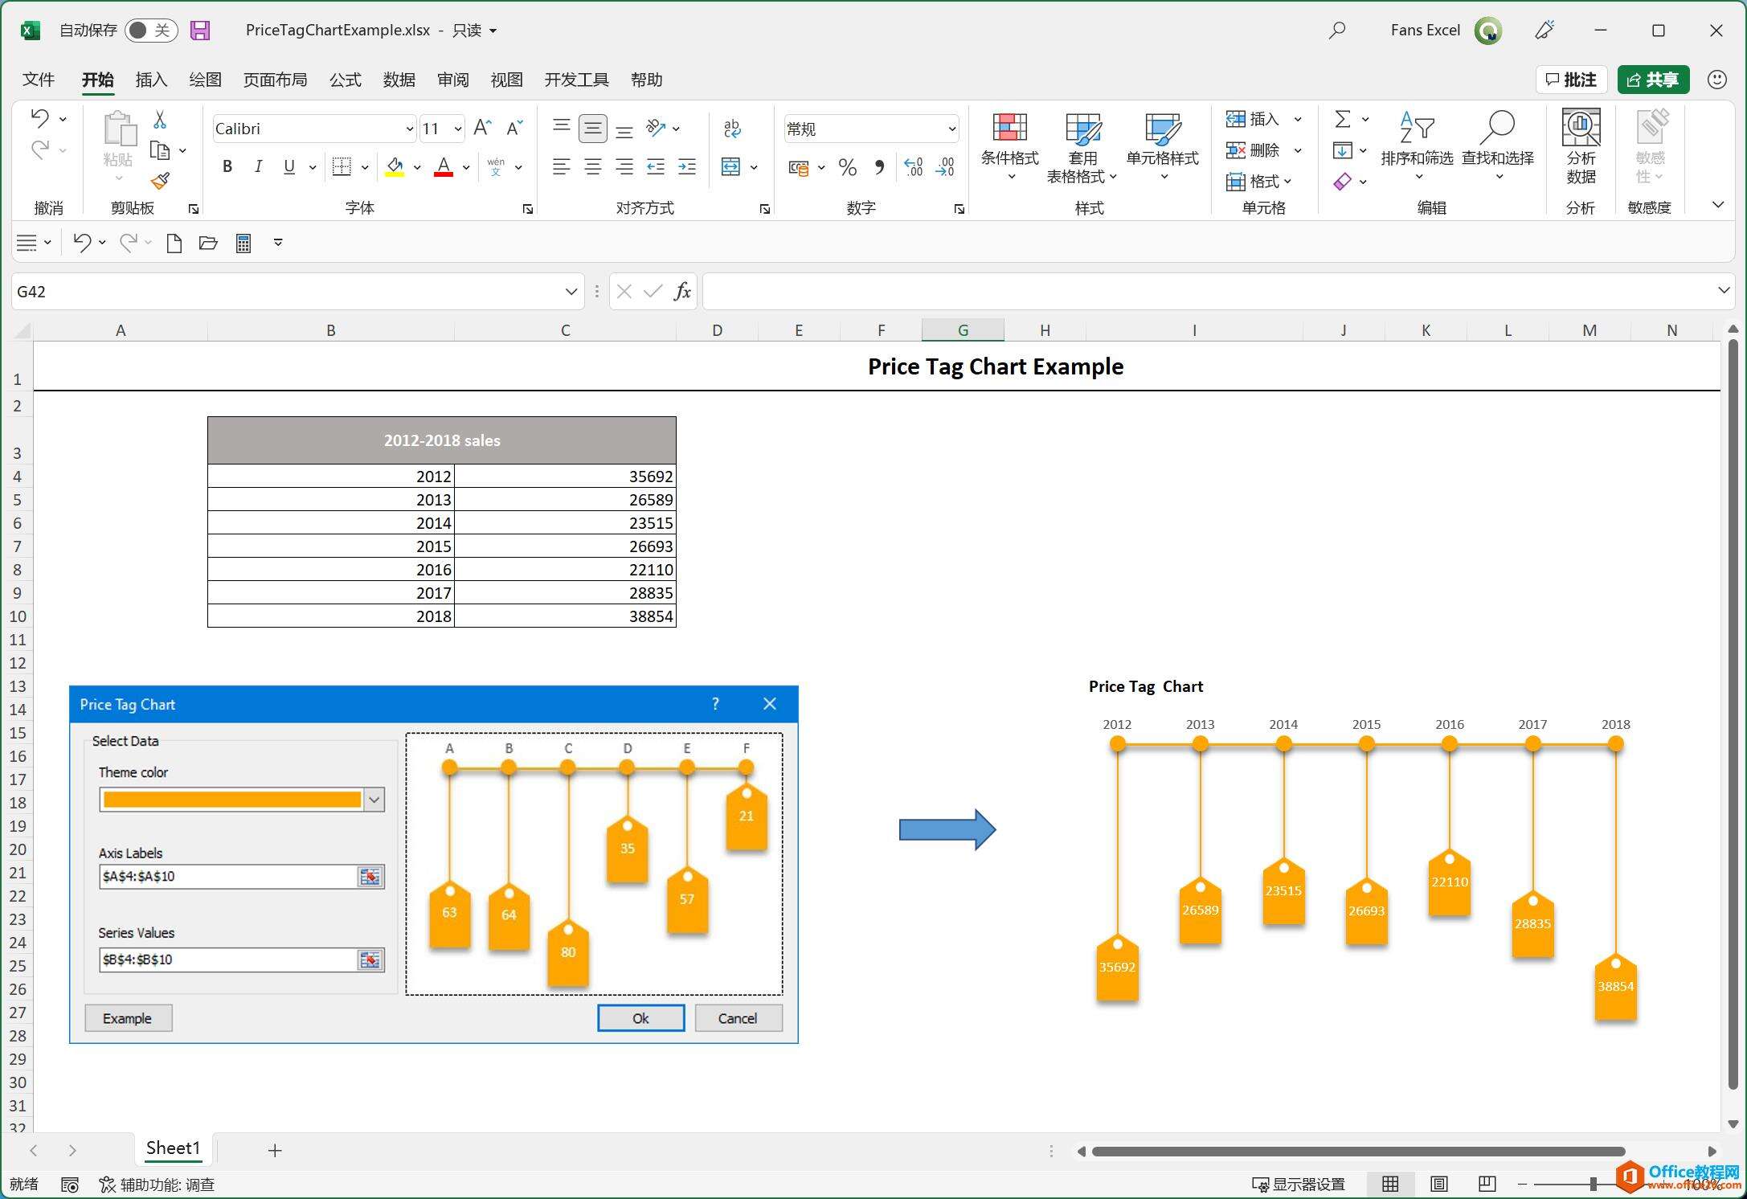
Task: Toggle italic formatting
Action: pos(258,166)
